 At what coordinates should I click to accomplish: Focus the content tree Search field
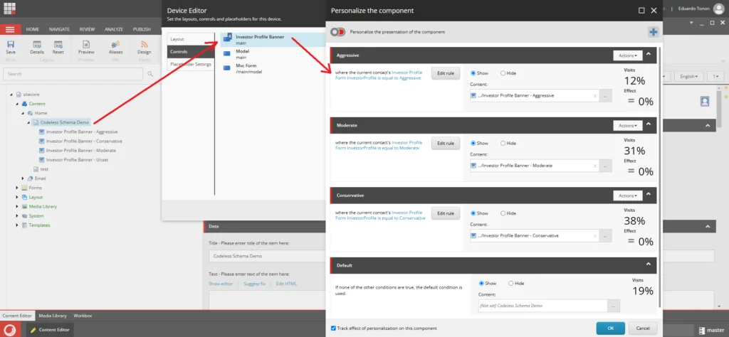73,74
